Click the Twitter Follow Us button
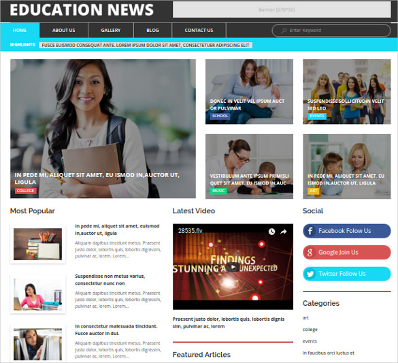Screen dimensions: 398x363 coord(347,274)
